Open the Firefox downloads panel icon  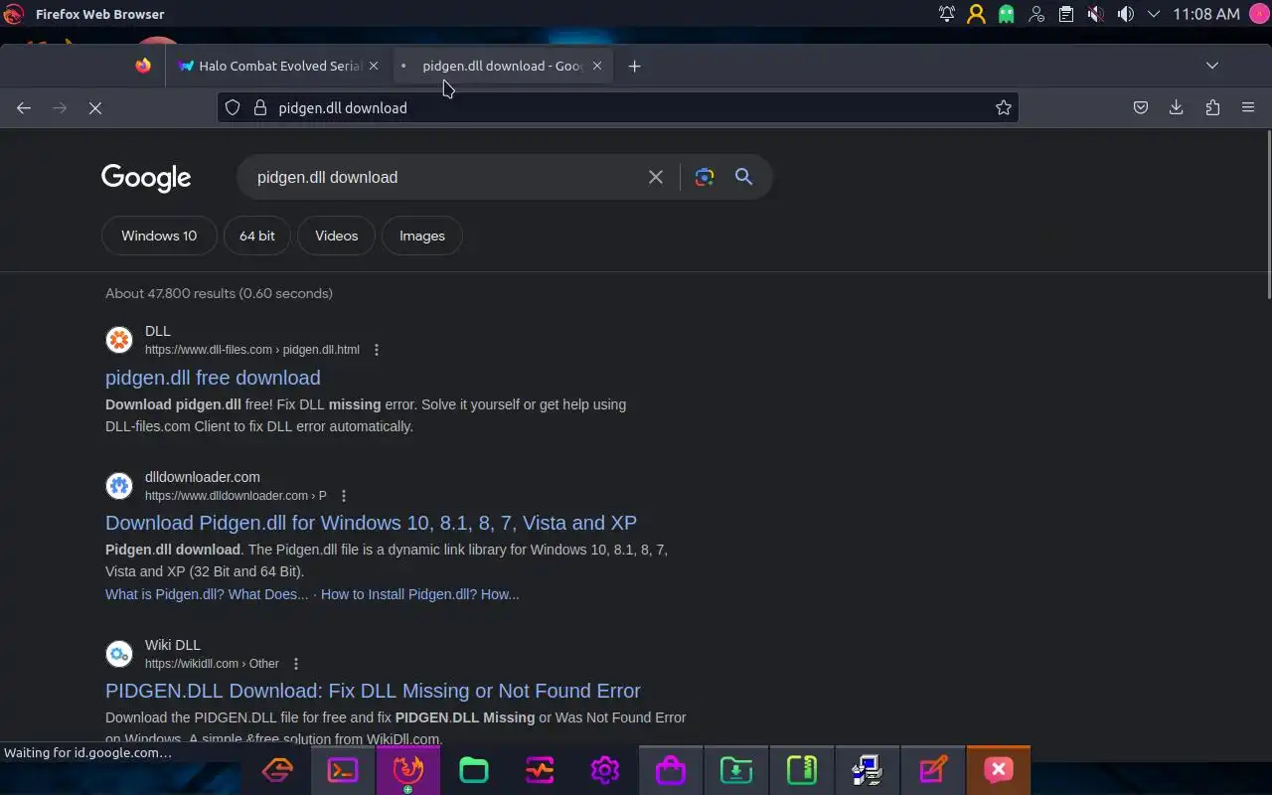pyautogui.click(x=1177, y=107)
